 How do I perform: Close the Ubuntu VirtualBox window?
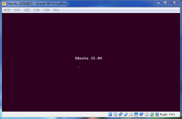click(174, 3)
